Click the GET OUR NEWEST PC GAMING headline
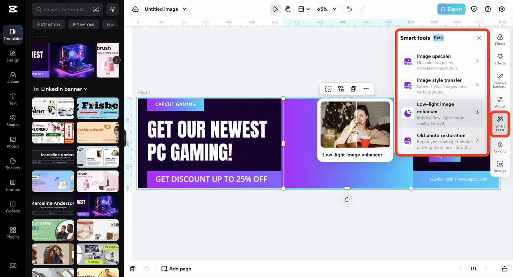This screenshot has width=513, height=277. pos(207,141)
